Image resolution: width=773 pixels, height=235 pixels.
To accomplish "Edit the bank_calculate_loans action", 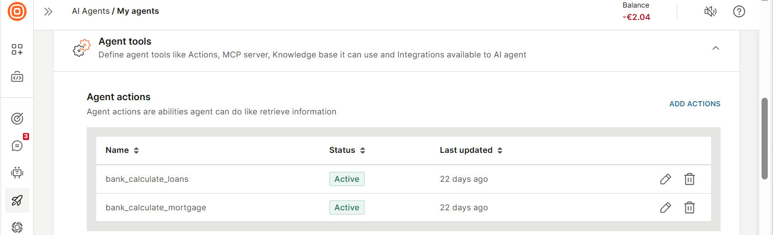I will coord(665,179).
